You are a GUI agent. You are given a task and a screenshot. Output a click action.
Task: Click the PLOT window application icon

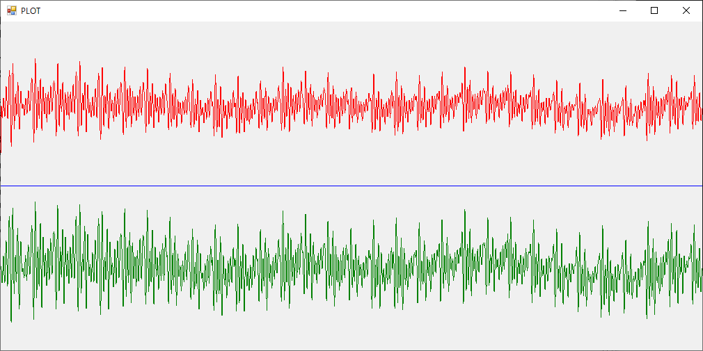click(x=11, y=10)
